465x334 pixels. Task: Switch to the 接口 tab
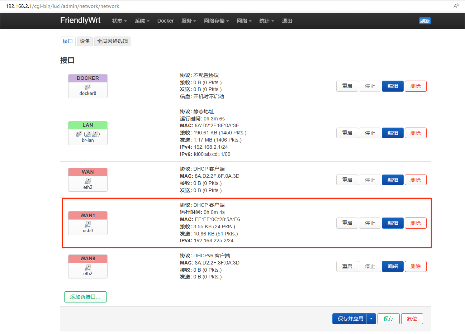[67, 41]
